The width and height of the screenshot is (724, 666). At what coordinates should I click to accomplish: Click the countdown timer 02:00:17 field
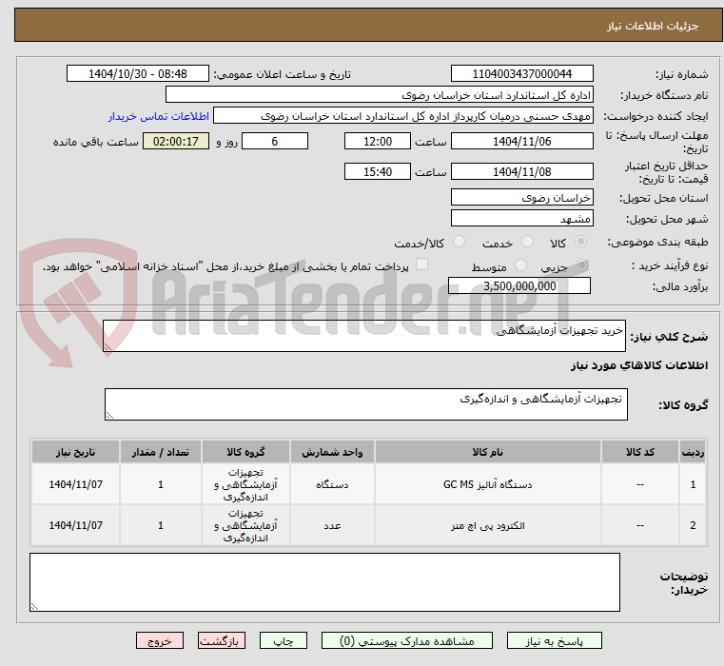pyautogui.click(x=175, y=141)
